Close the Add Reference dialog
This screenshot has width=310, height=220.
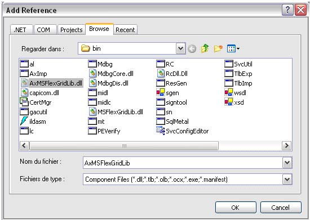[300, 10]
